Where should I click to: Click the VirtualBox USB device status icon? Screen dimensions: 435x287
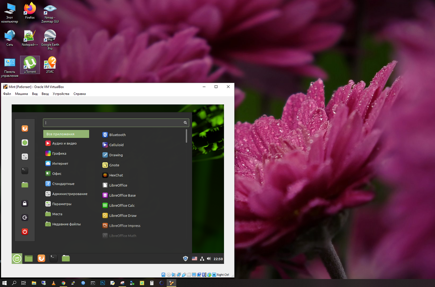[183, 275]
